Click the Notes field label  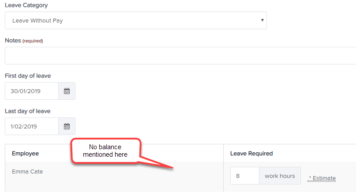click(13, 41)
